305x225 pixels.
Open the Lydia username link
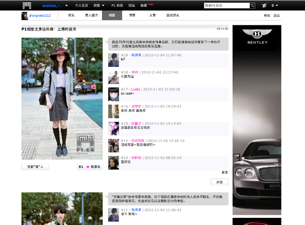coord(135,89)
